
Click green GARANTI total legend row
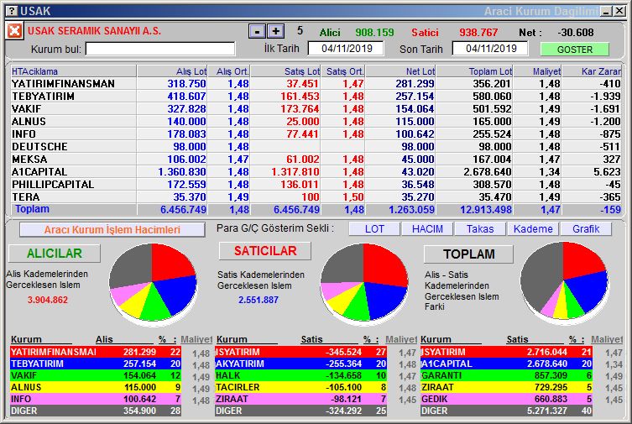tap(506, 375)
